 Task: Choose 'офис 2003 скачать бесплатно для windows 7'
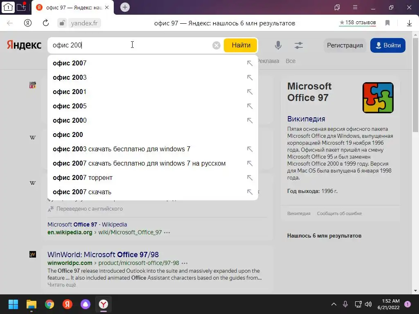pyautogui.click(x=153, y=149)
